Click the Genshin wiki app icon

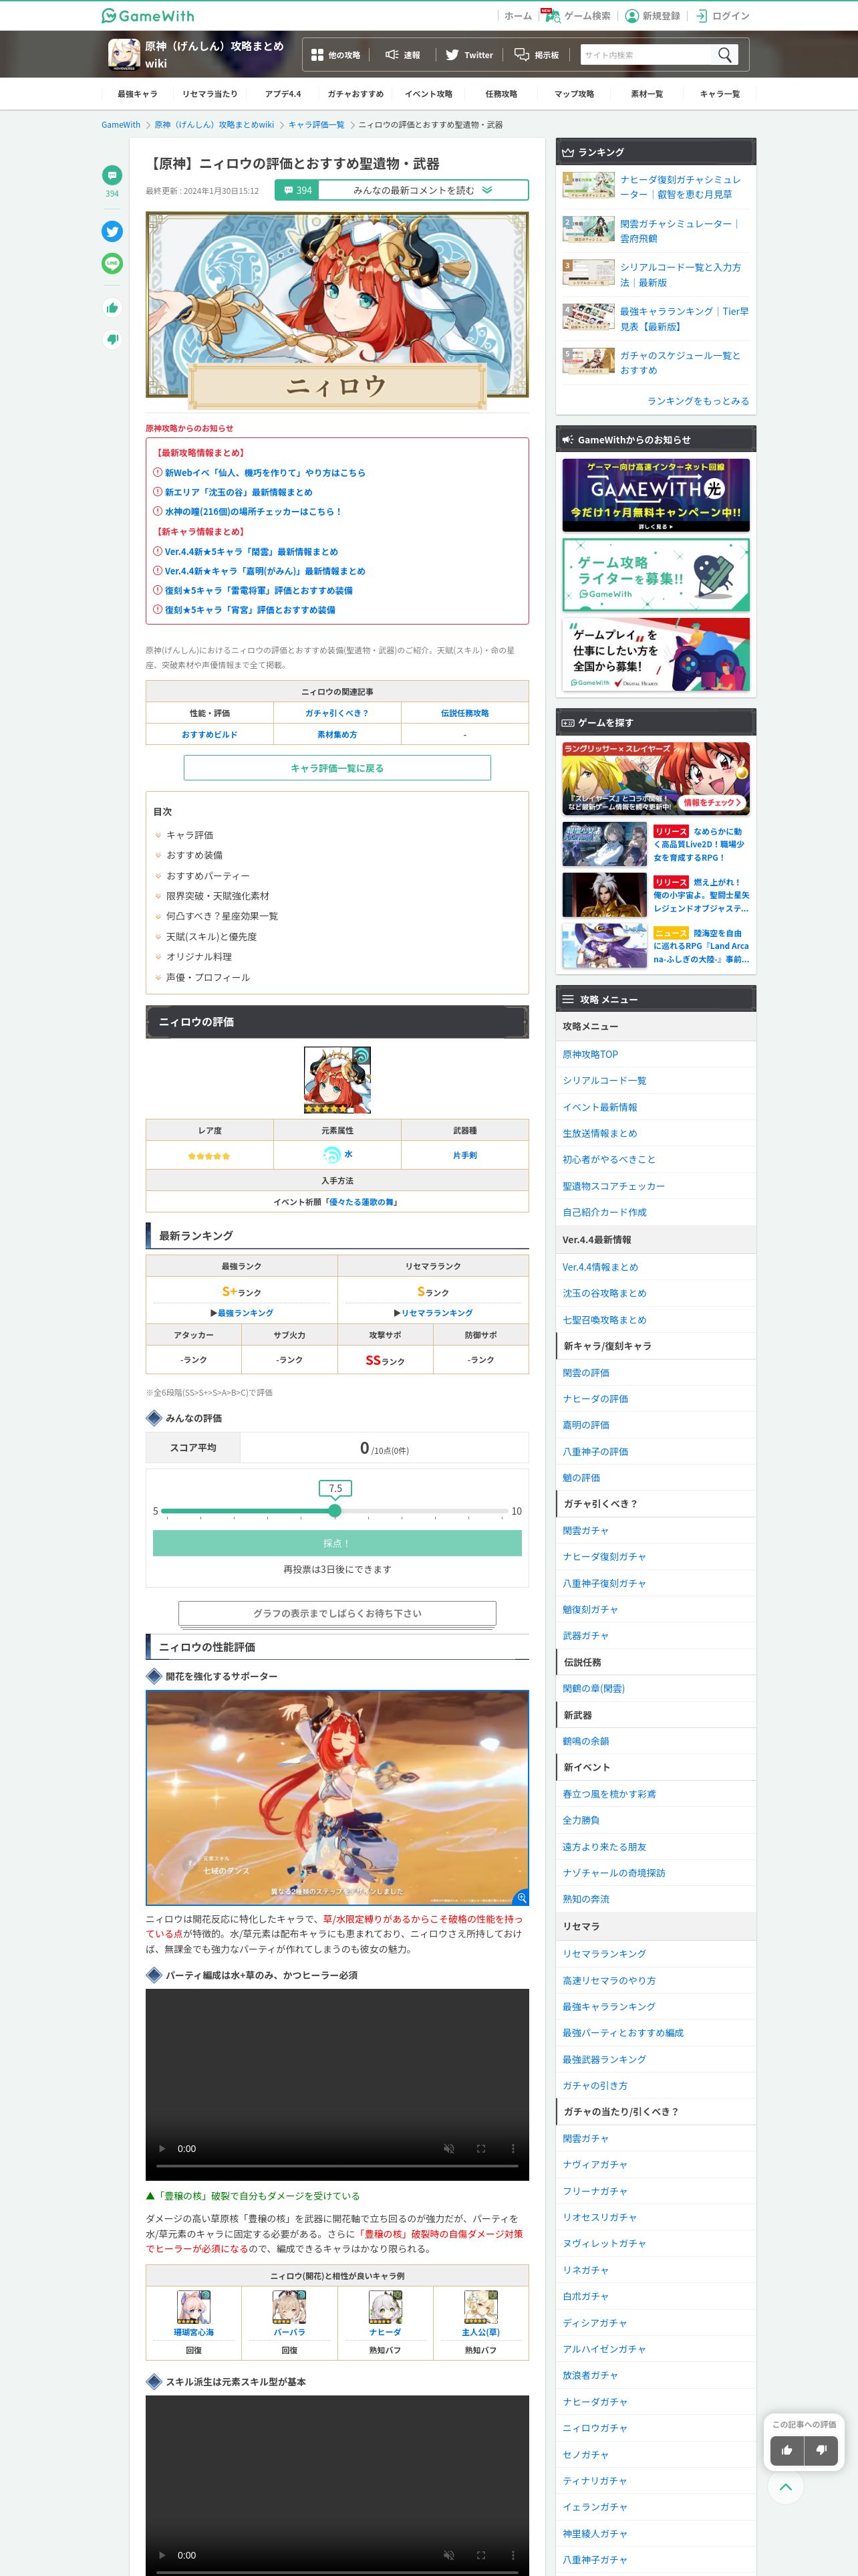tap(124, 54)
